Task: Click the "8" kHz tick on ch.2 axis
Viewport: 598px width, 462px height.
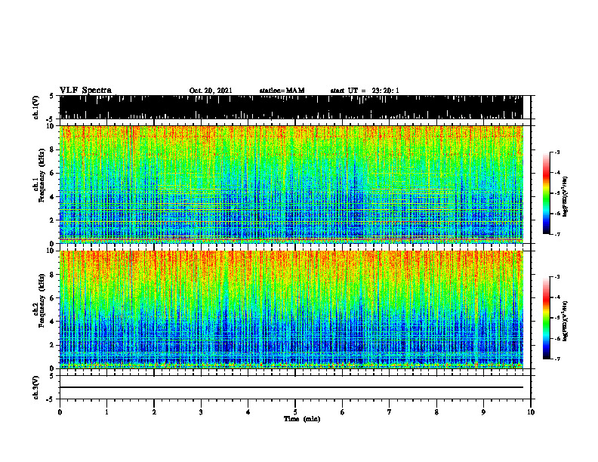Action: [x=52, y=275]
